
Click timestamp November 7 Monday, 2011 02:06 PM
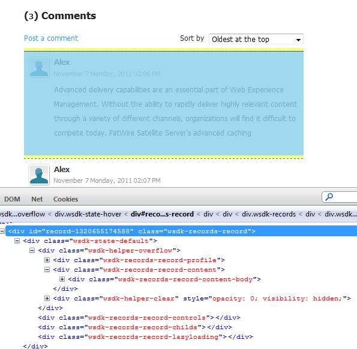point(107,74)
